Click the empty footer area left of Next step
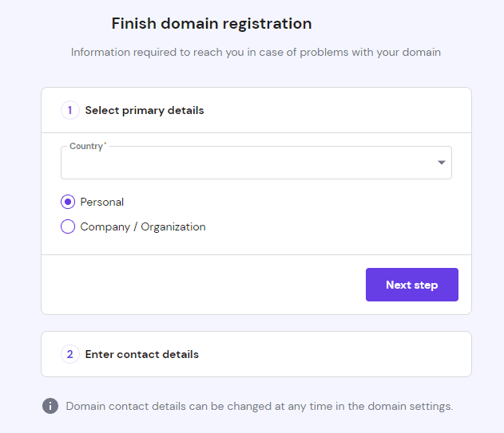Screen dimensions: 504x433 coord(204,285)
